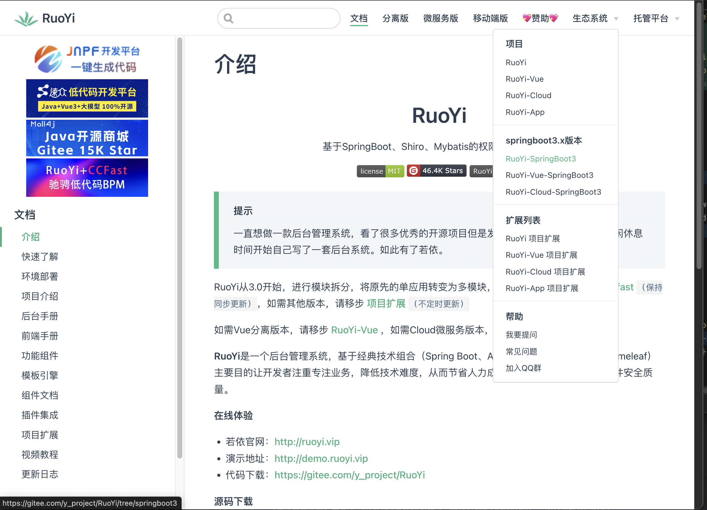This screenshot has width=707, height=510.
Task: Select 加入QQ群 under 帮助
Action: (523, 368)
